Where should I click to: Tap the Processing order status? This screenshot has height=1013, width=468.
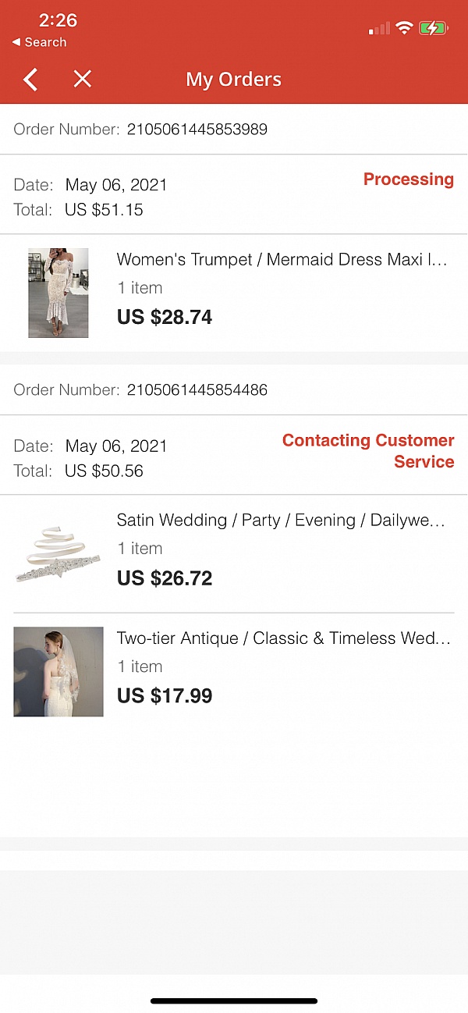(408, 179)
